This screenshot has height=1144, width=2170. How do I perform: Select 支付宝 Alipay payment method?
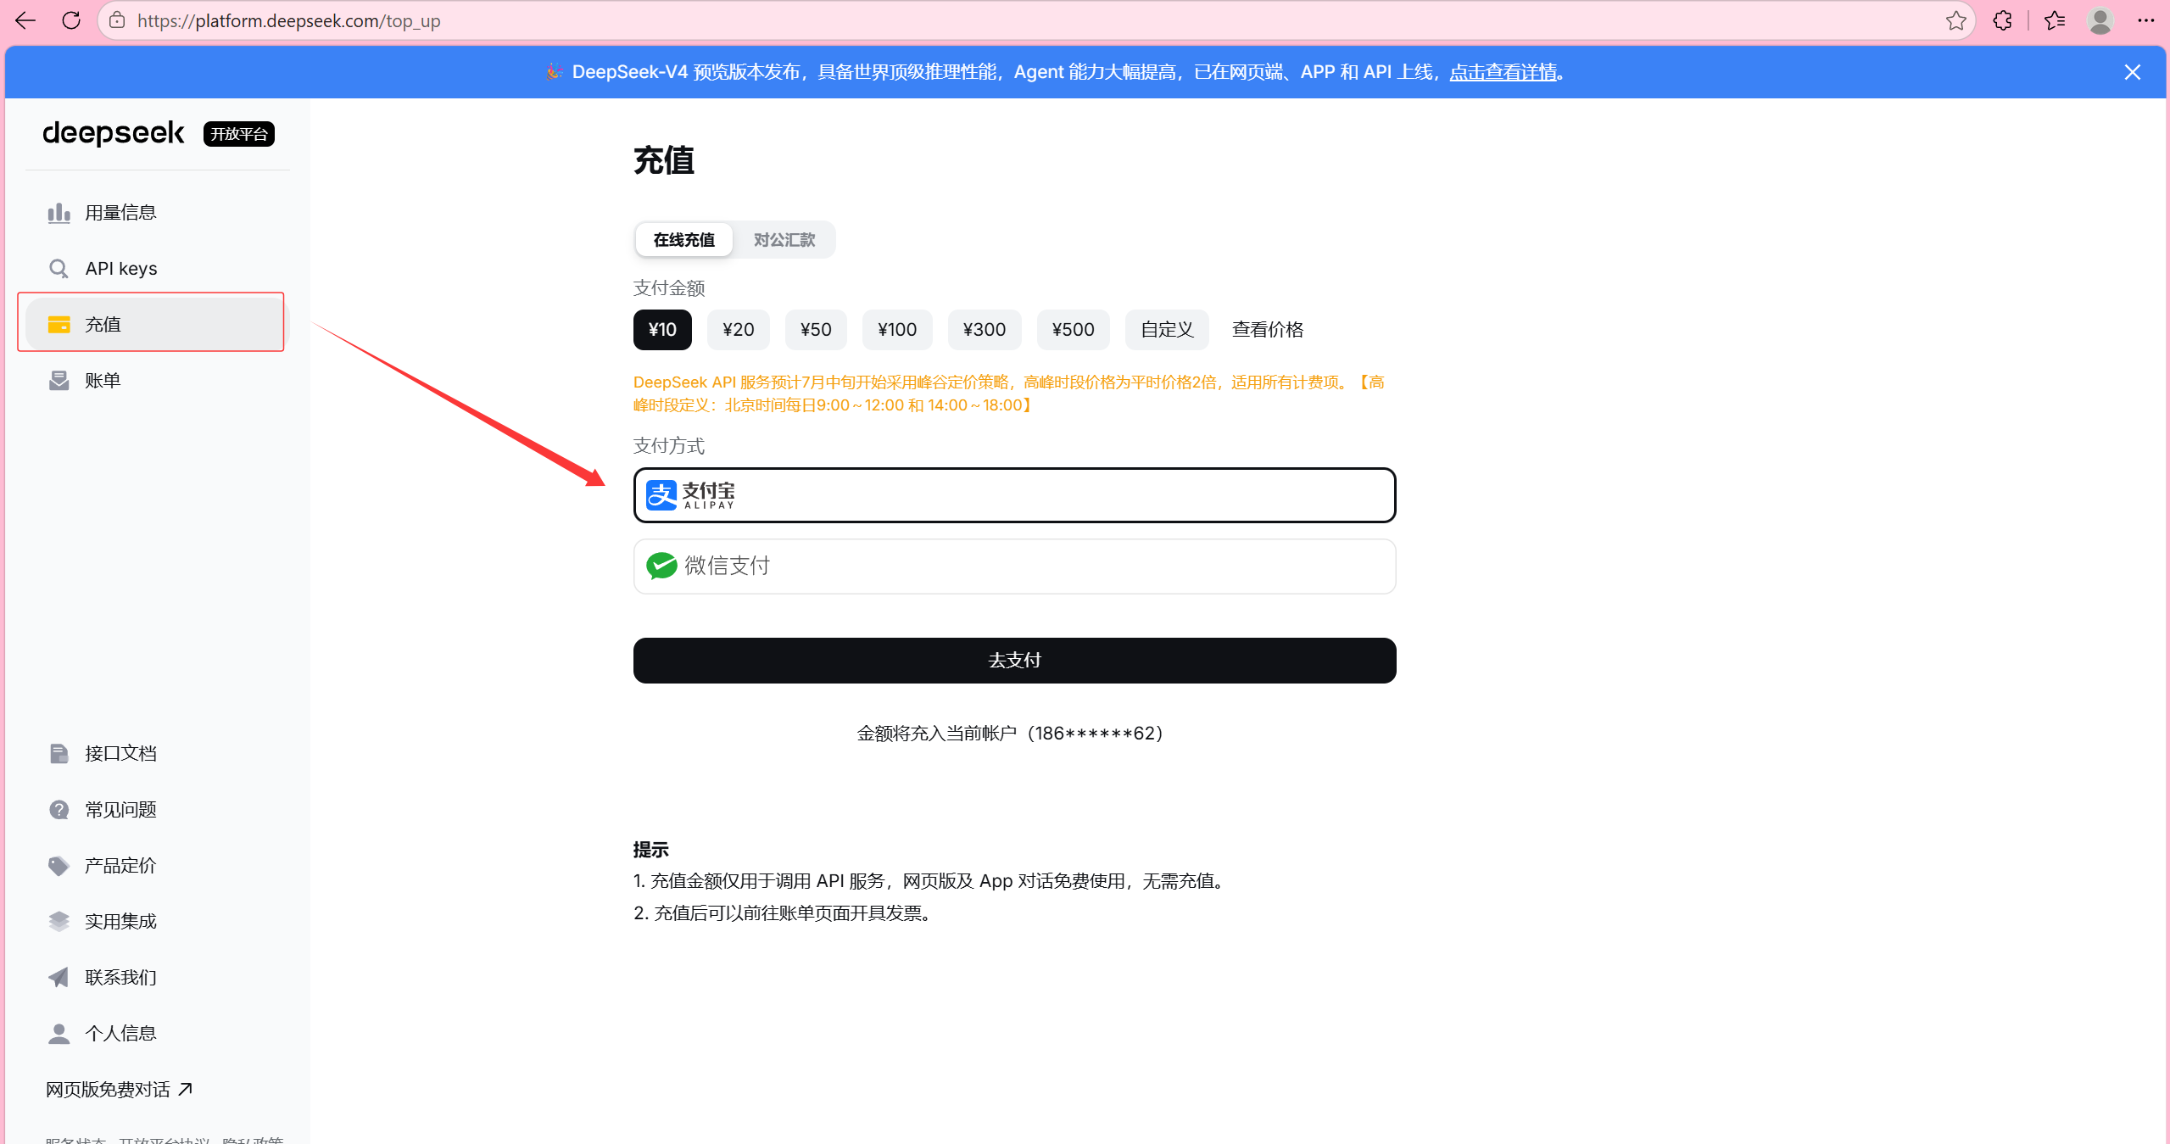coord(1014,495)
